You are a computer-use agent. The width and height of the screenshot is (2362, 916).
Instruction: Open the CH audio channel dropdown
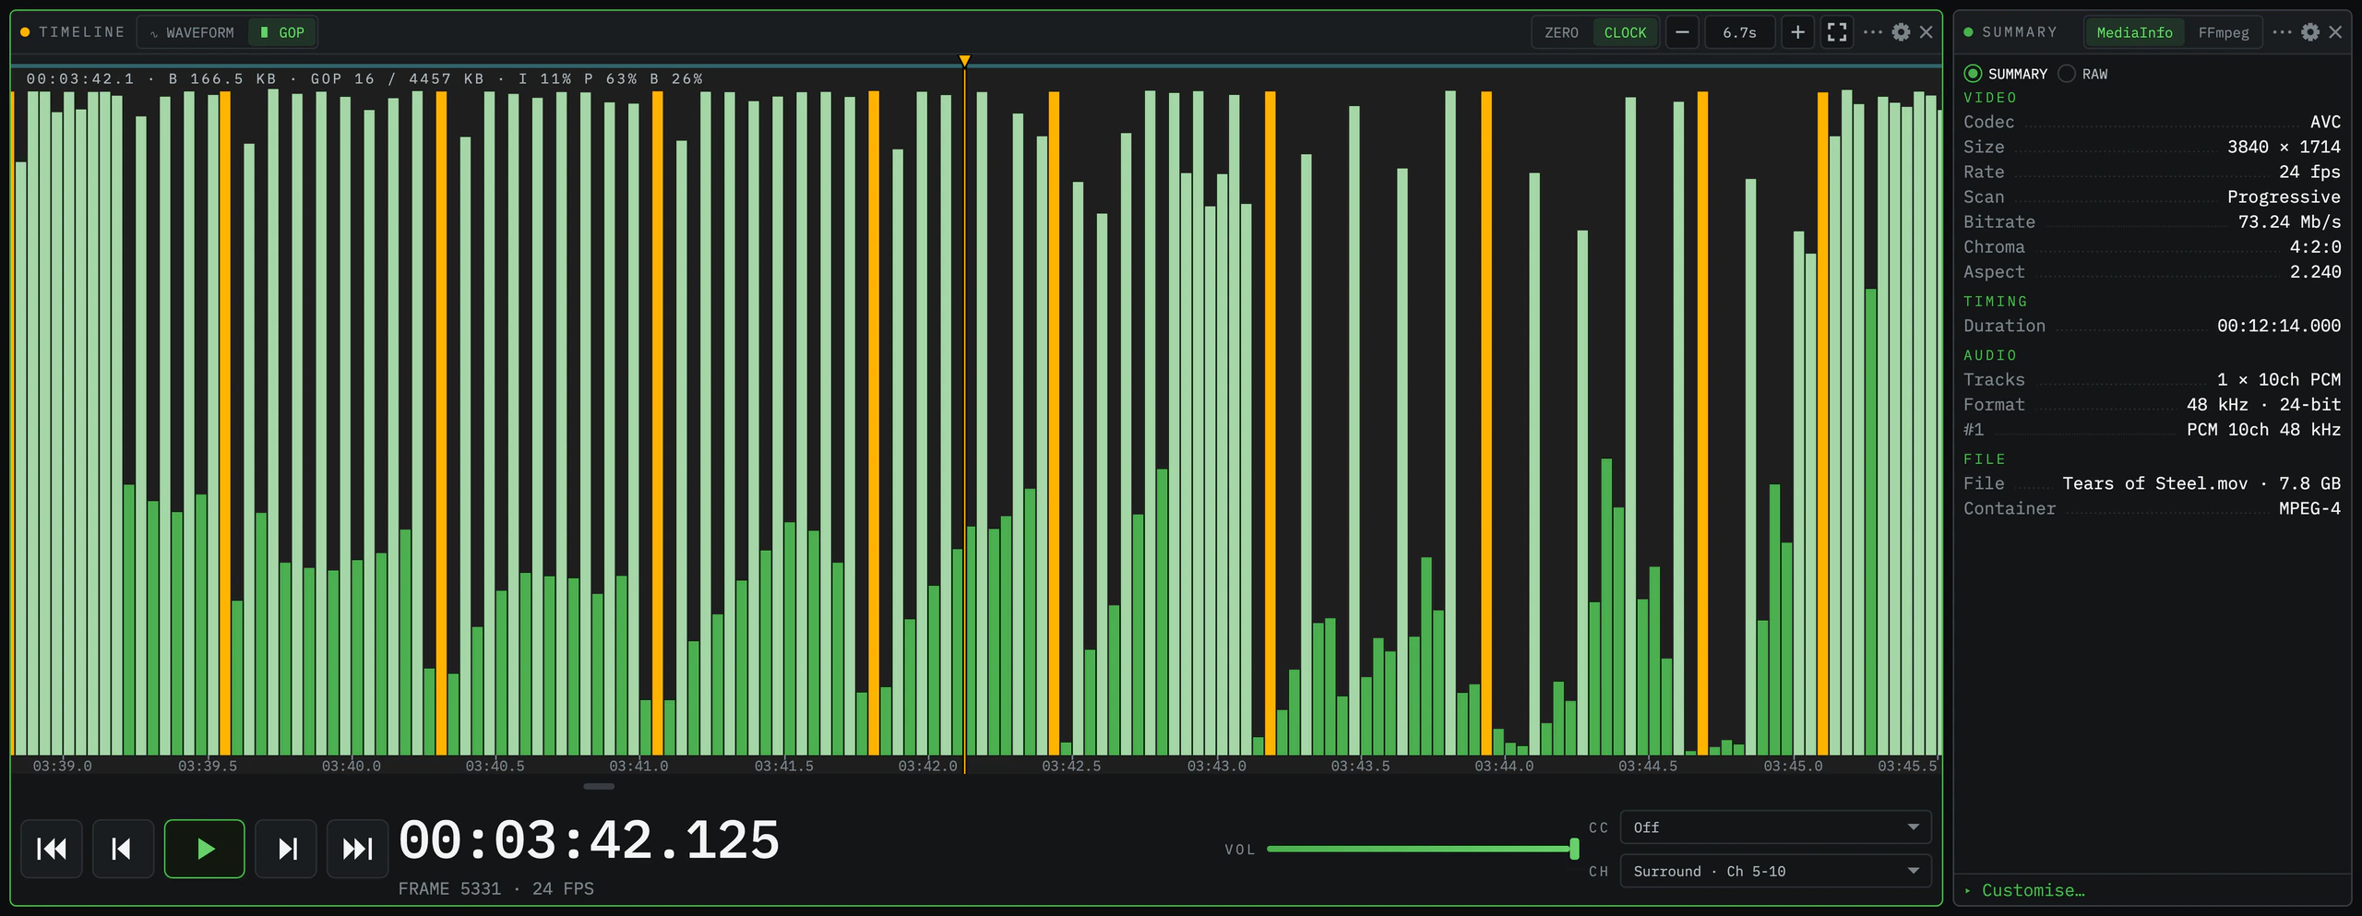coord(1775,871)
